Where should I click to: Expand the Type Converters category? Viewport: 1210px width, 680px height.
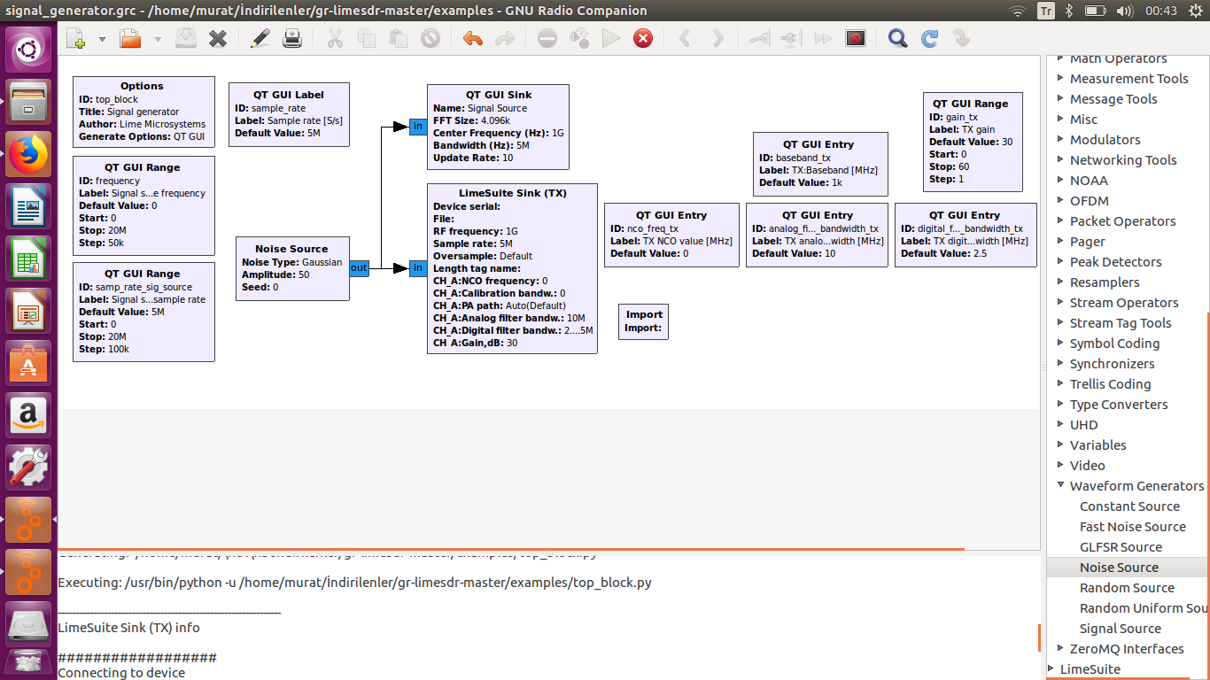[x=1060, y=405]
